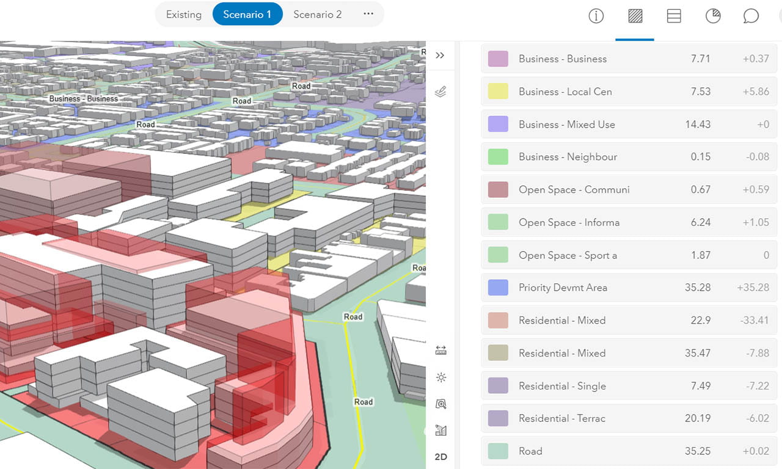The height and width of the screenshot is (469, 782).
Task: Open the daylight sun tool
Action: 441,377
